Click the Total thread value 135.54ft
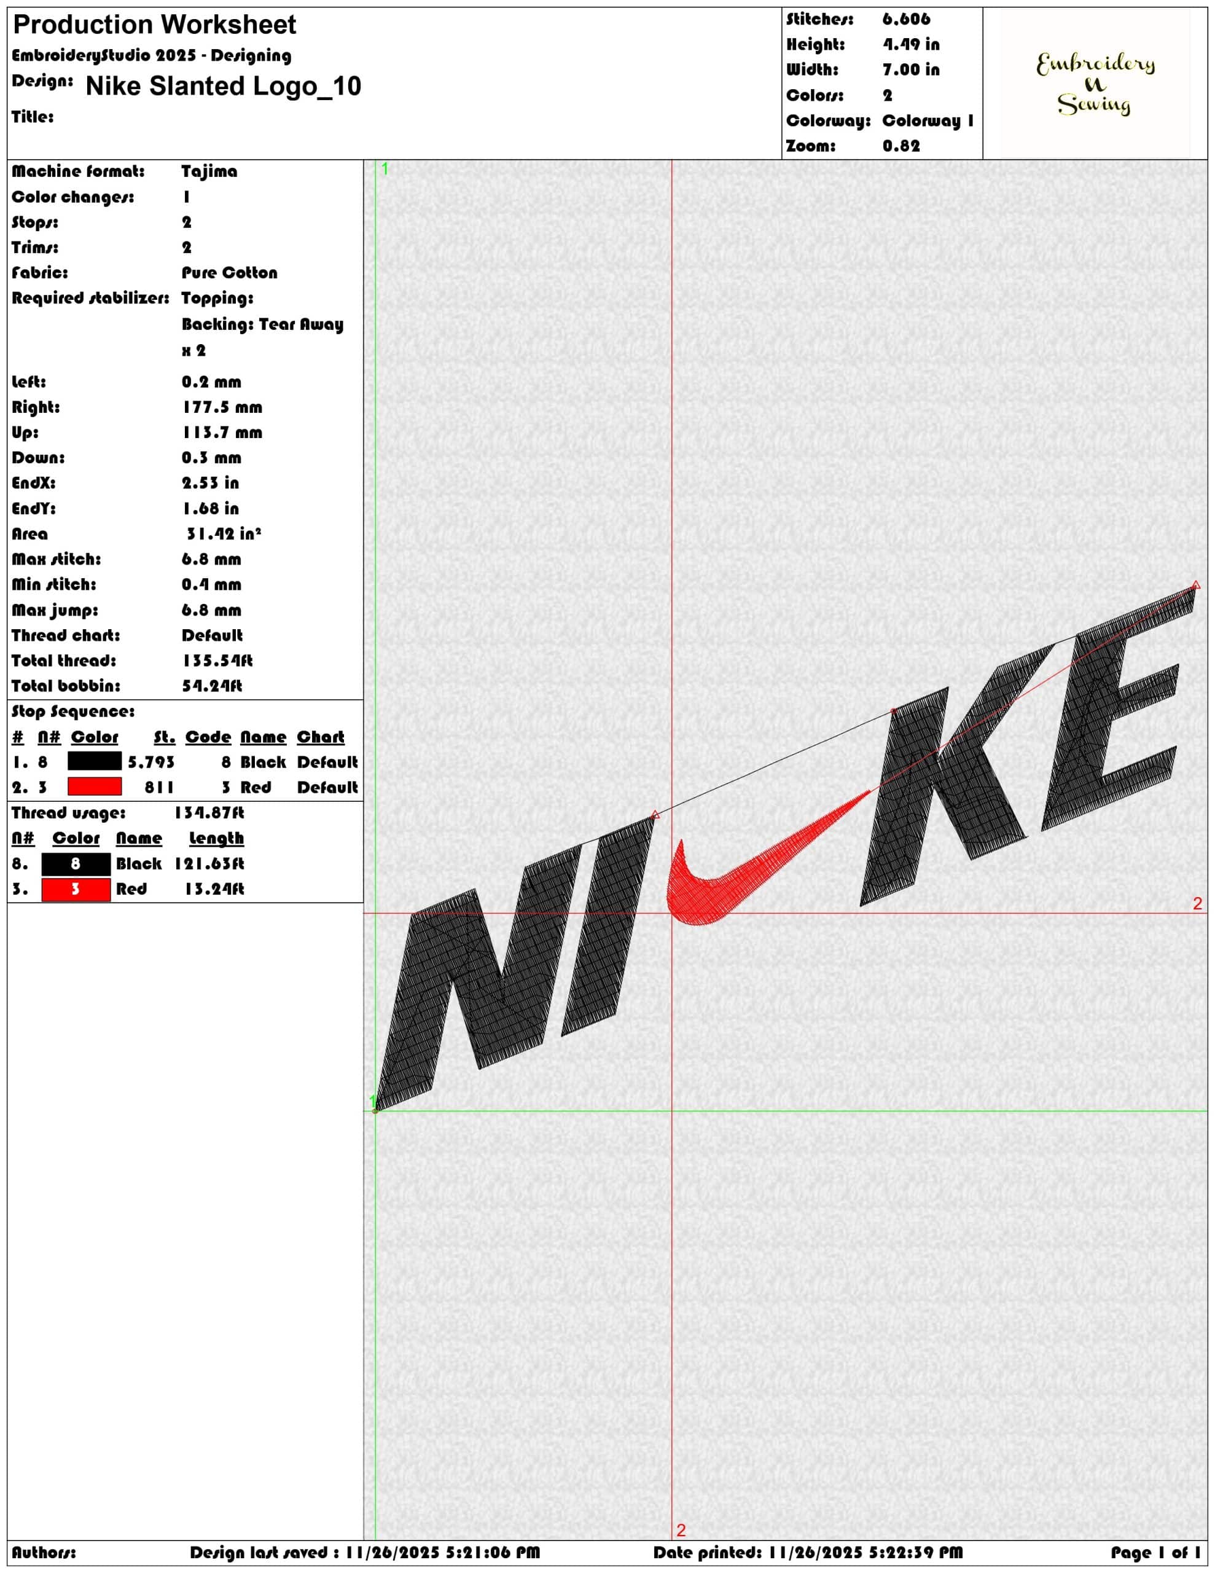 pyautogui.click(x=217, y=661)
